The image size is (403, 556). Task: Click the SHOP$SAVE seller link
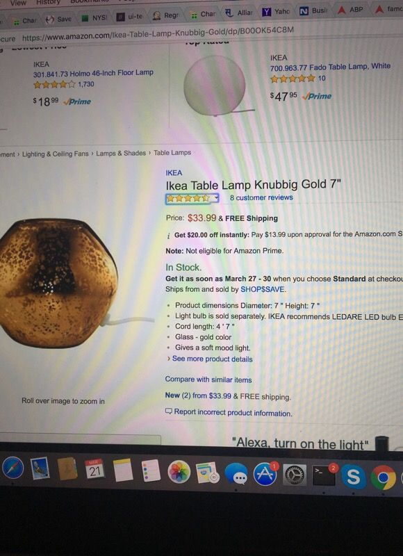pyautogui.click(x=262, y=289)
